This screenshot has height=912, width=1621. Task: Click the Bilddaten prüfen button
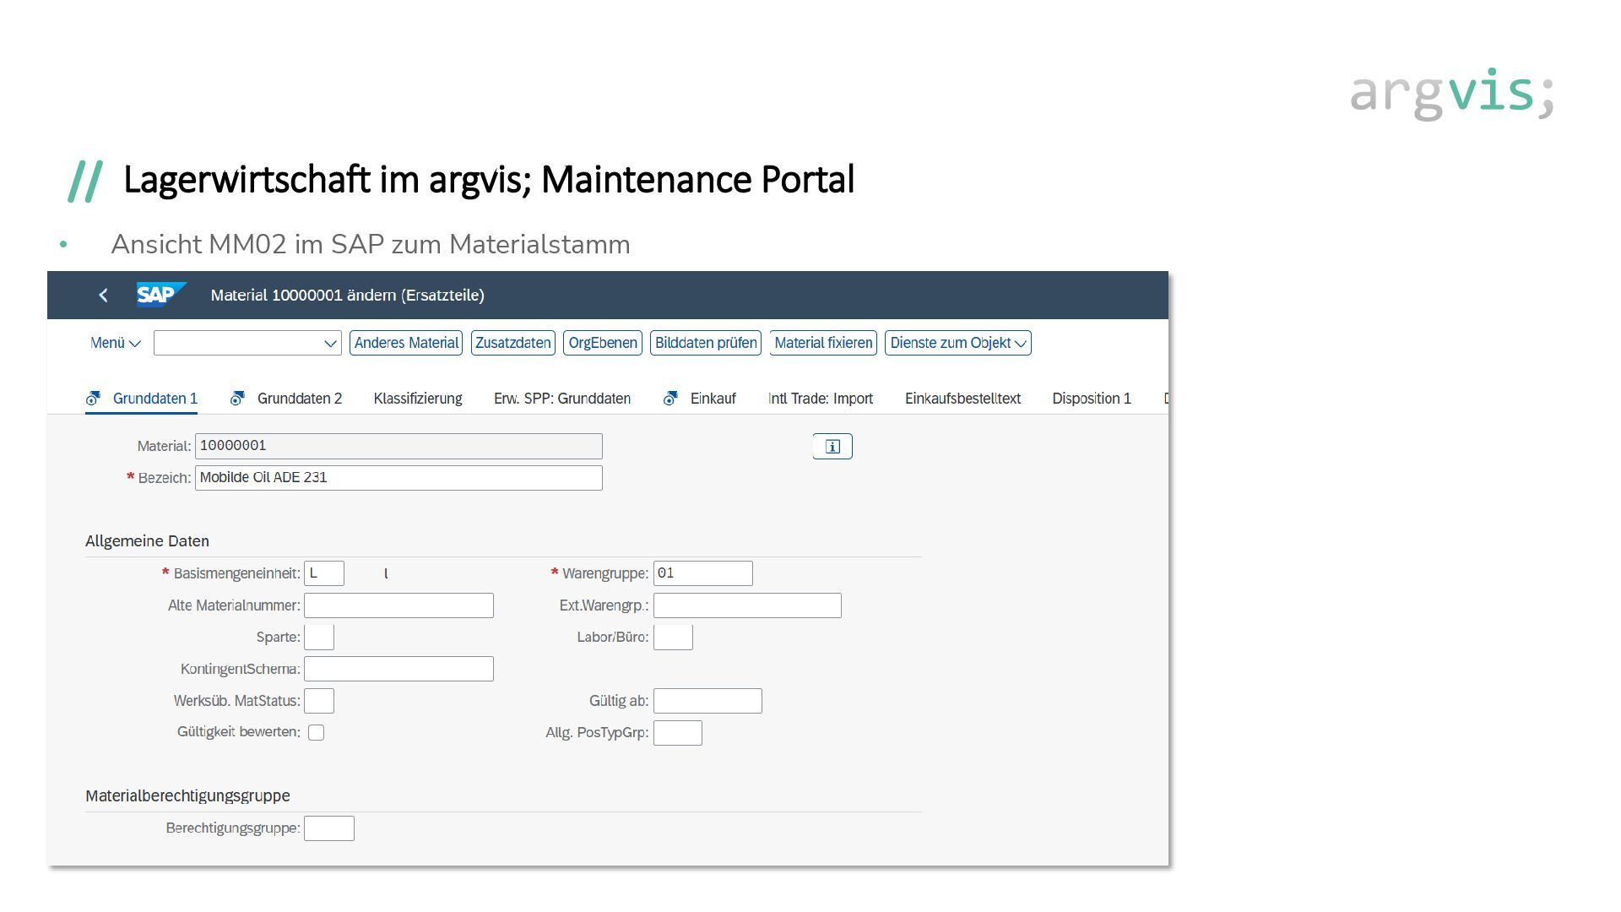[x=706, y=343]
